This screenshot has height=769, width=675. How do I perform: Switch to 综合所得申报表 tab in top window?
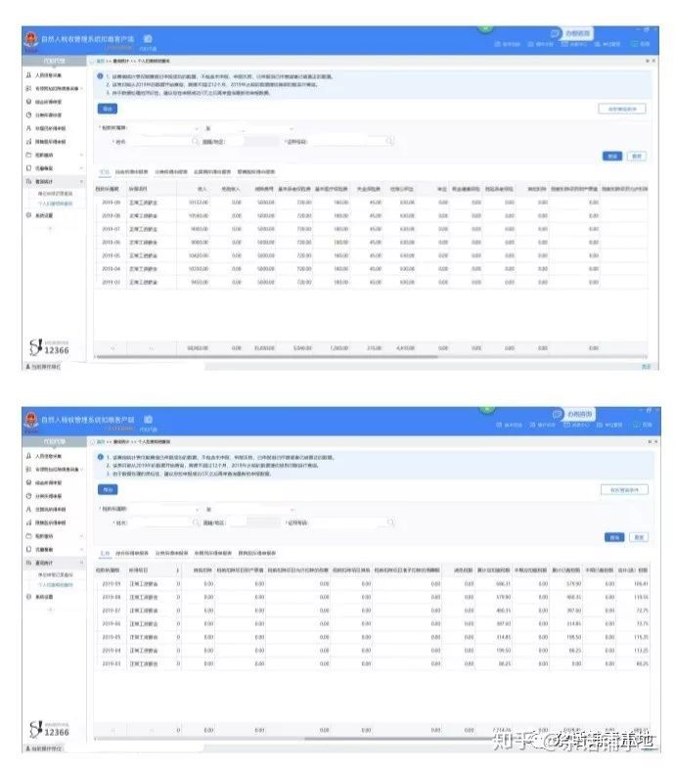[x=131, y=171]
